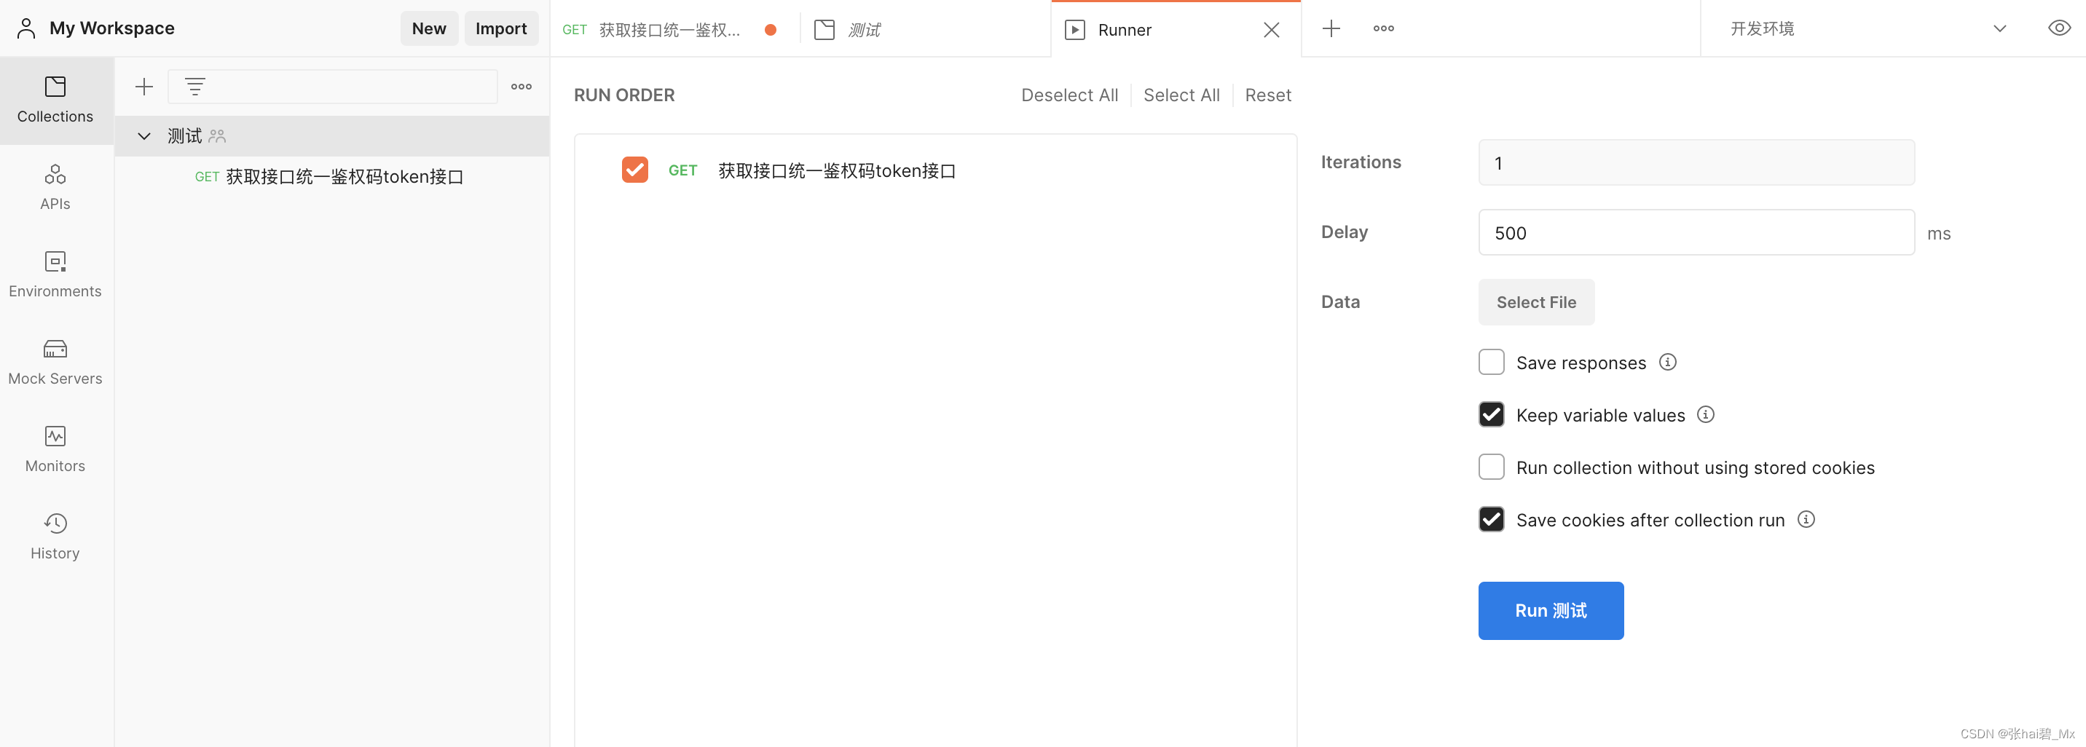Show info for Keep variable values option
Image resolution: width=2086 pixels, height=747 pixels.
point(1707,414)
